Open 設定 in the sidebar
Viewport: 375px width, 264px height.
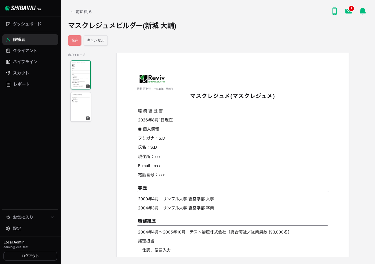click(x=30, y=229)
